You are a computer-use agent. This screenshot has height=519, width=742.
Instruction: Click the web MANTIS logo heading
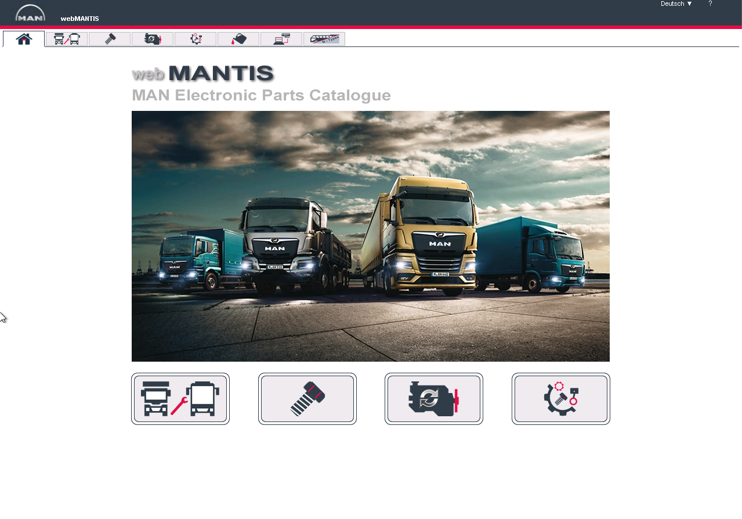(203, 74)
